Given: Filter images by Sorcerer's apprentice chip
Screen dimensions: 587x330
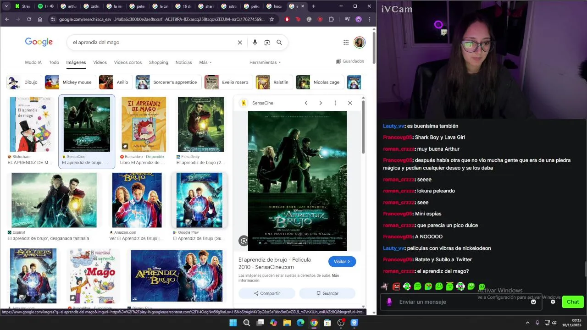Looking at the screenshot, I should (168, 82).
